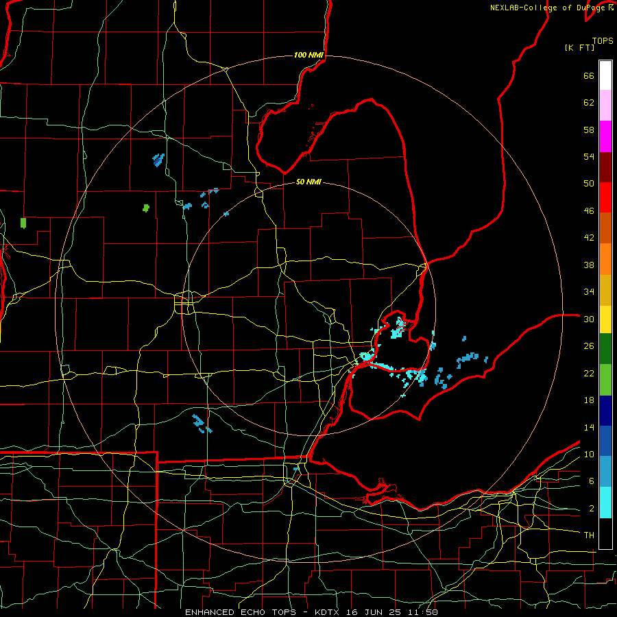The image size is (617, 617).
Task: Click the legend value '46'
Action: tap(589, 211)
